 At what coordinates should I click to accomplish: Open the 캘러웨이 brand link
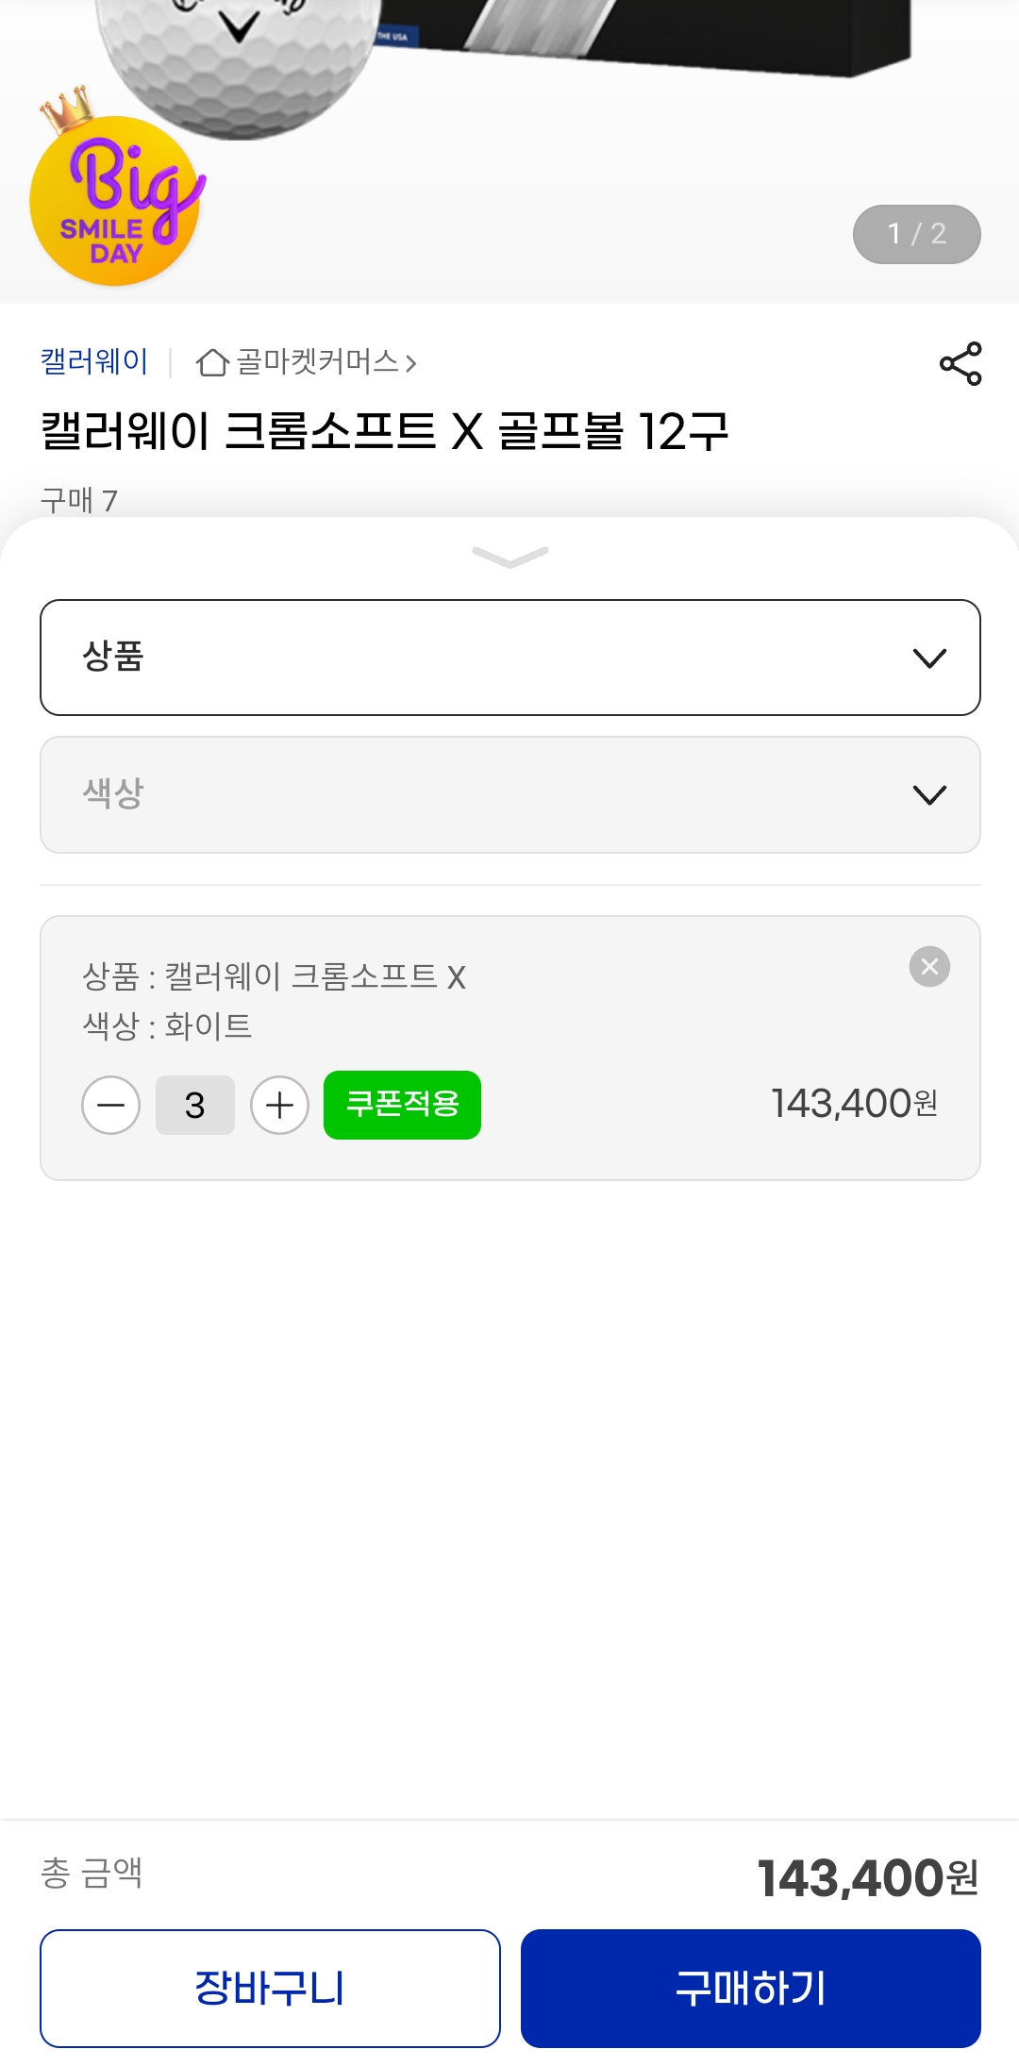[x=94, y=361]
